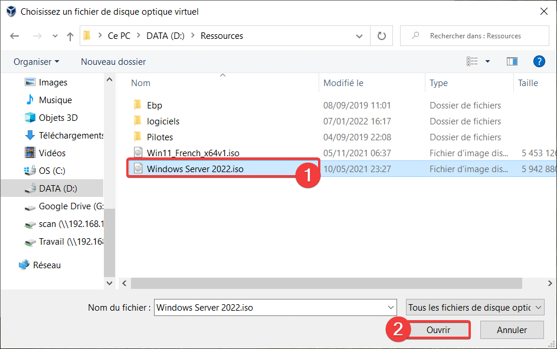
Task: Select the Pilotes folder
Action: (160, 137)
